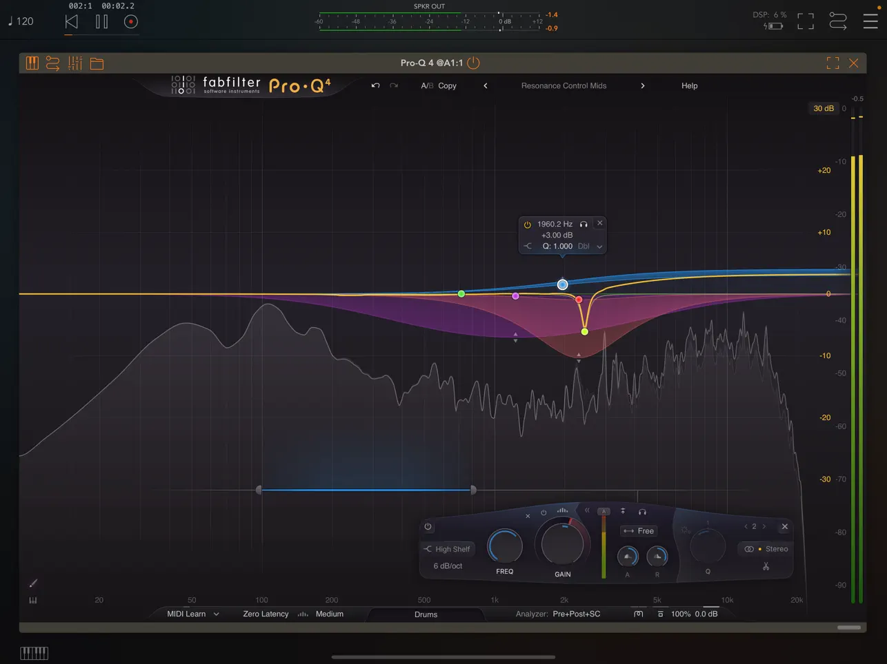
Task: Click the fullscreen icon on the Pro-Q 4 window
Action: click(833, 63)
